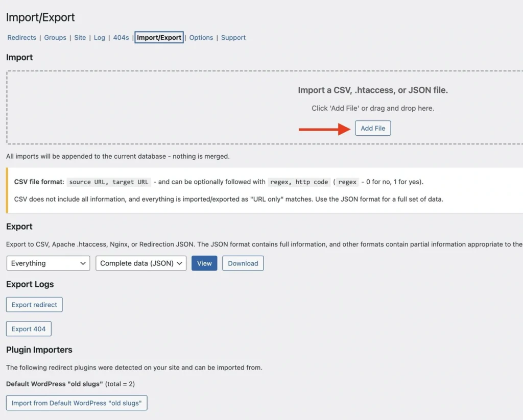Import from Default WordPress old slugs
The width and height of the screenshot is (523, 420).
76,403
